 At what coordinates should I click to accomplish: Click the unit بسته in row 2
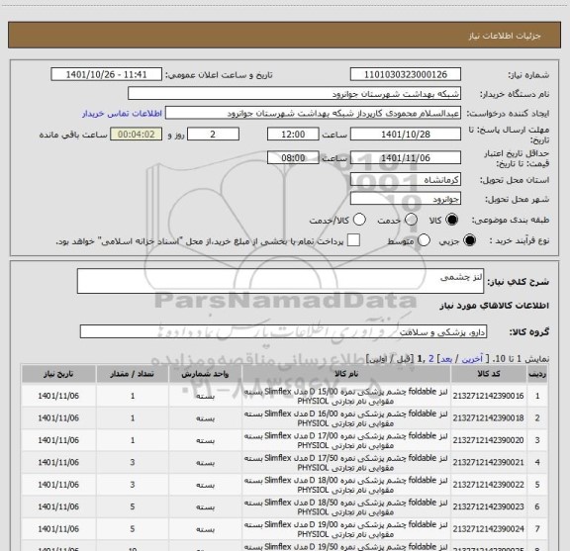coord(205,418)
